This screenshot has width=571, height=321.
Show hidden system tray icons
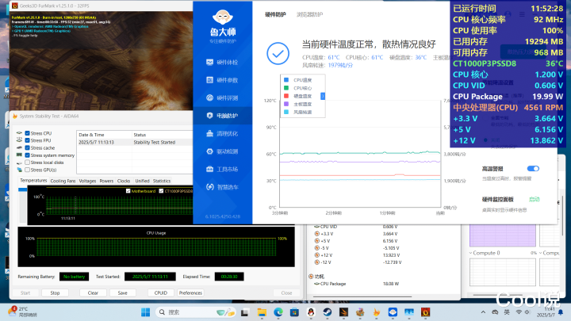[x=483, y=312]
